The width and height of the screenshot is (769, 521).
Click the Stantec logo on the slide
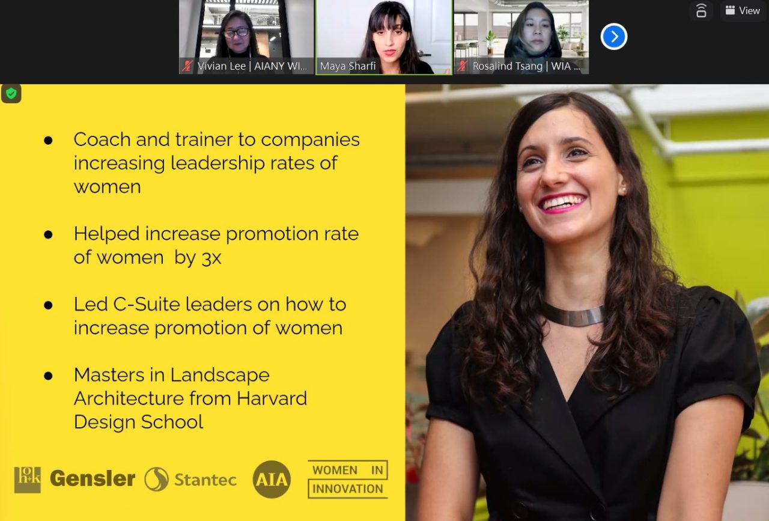[190, 480]
